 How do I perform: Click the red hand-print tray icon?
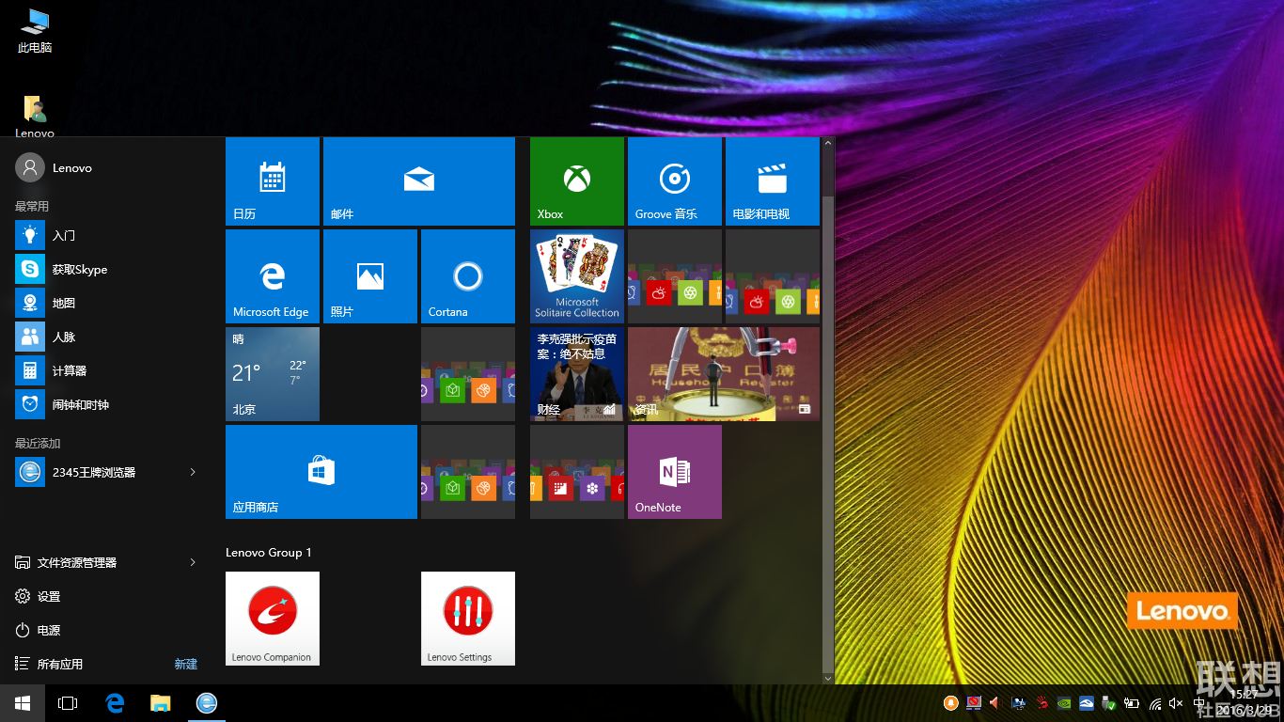coord(1042,702)
